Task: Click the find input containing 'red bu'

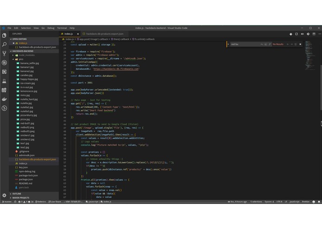Action: pyautogui.click(x=245, y=44)
